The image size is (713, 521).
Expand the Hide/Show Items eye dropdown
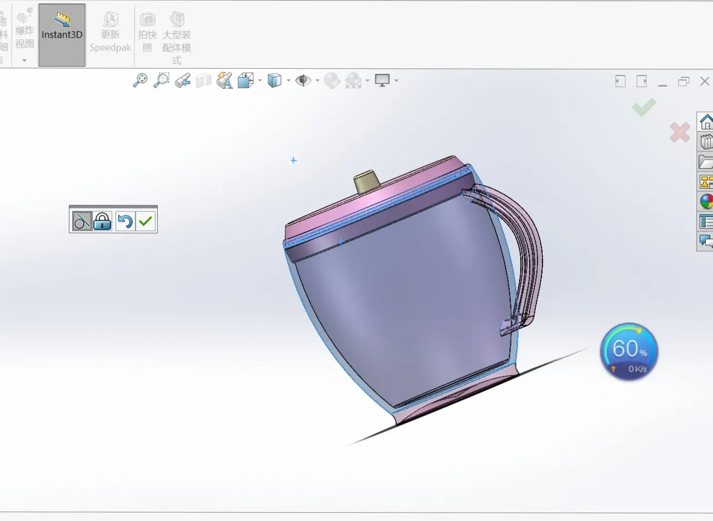318,81
